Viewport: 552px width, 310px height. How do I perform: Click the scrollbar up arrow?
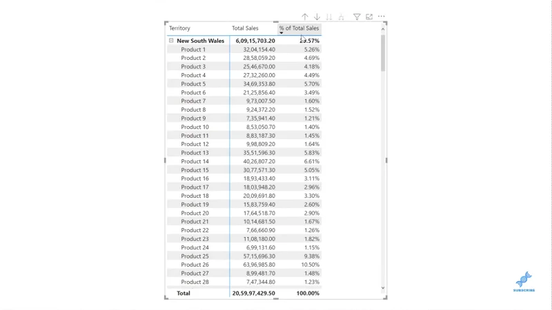click(383, 29)
